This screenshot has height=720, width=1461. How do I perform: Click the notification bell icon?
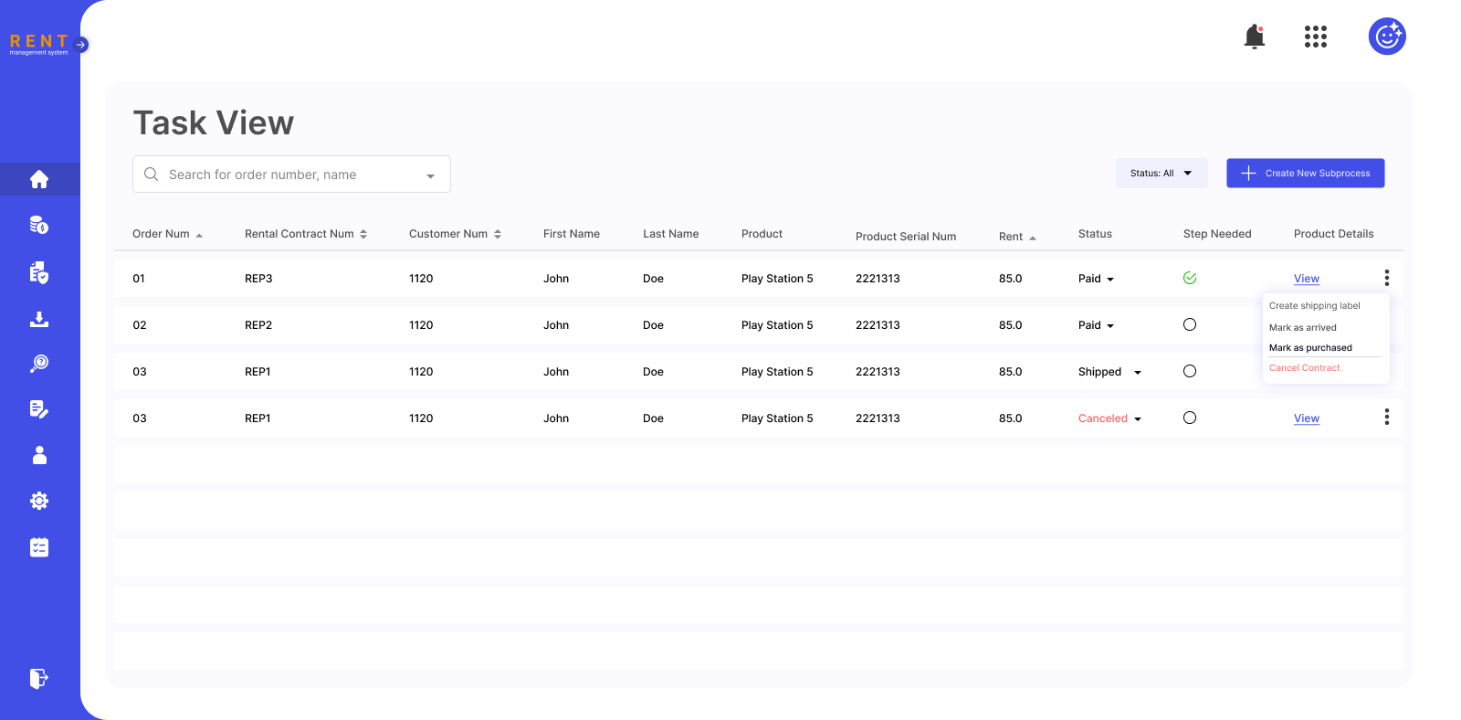[1255, 37]
